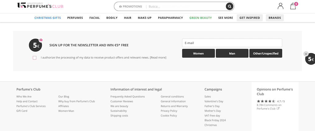Viewport: 315px width, 131px height.
Task: Open the We are beauty link
Action: [119, 106]
